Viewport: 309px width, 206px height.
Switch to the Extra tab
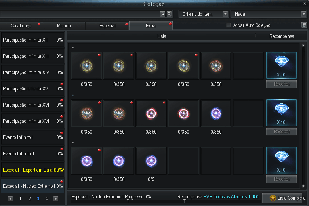click(x=151, y=26)
